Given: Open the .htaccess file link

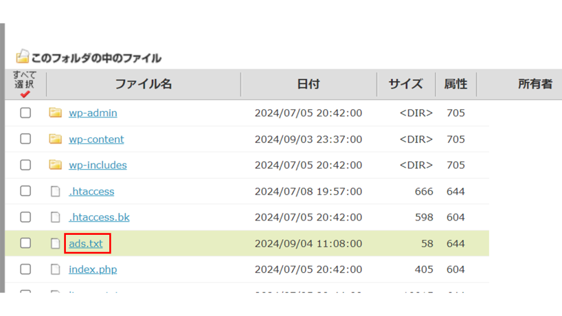Looking at the screenshot, I should (91, 191).
